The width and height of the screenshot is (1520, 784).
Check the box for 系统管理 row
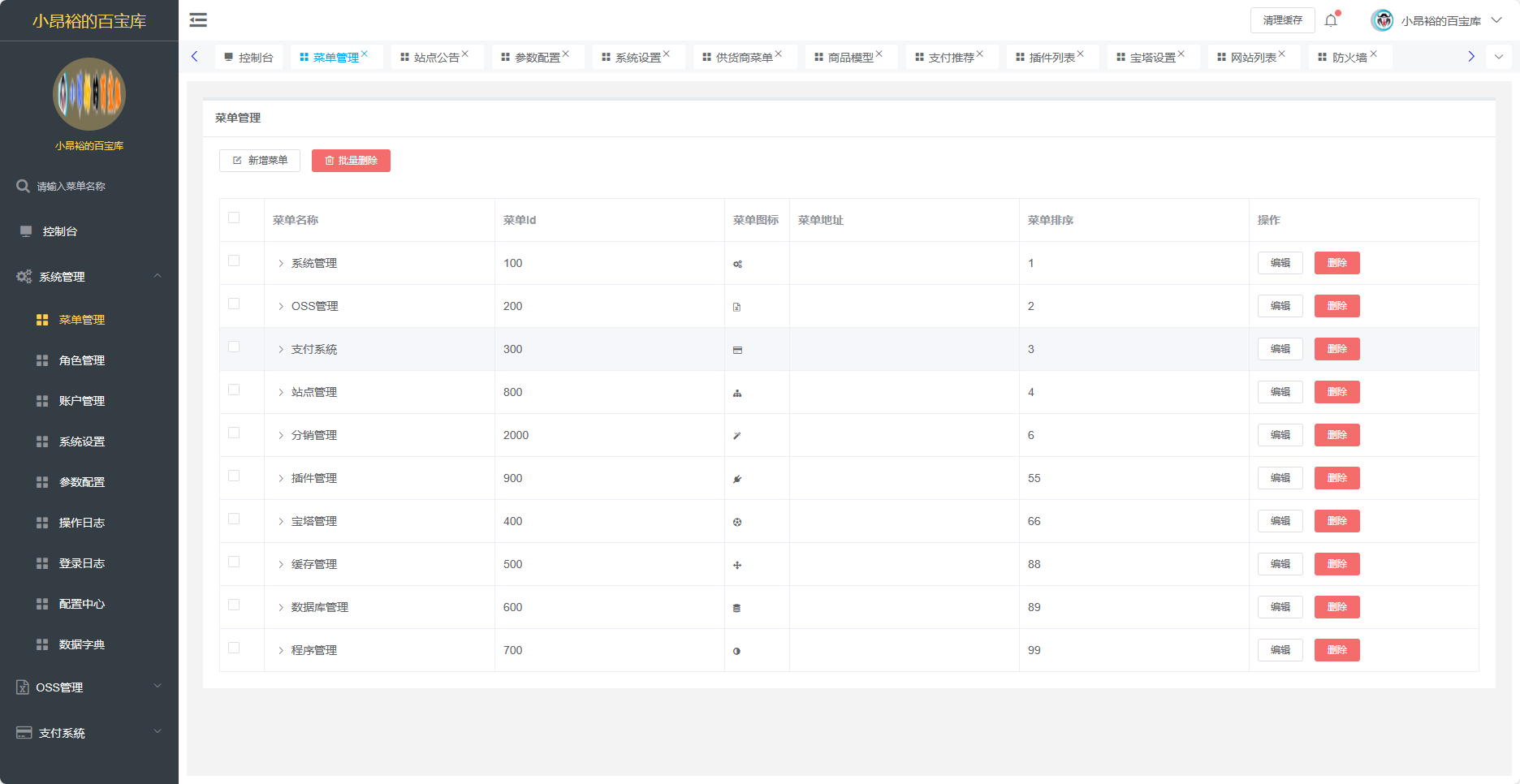click(x=234, y=261)
